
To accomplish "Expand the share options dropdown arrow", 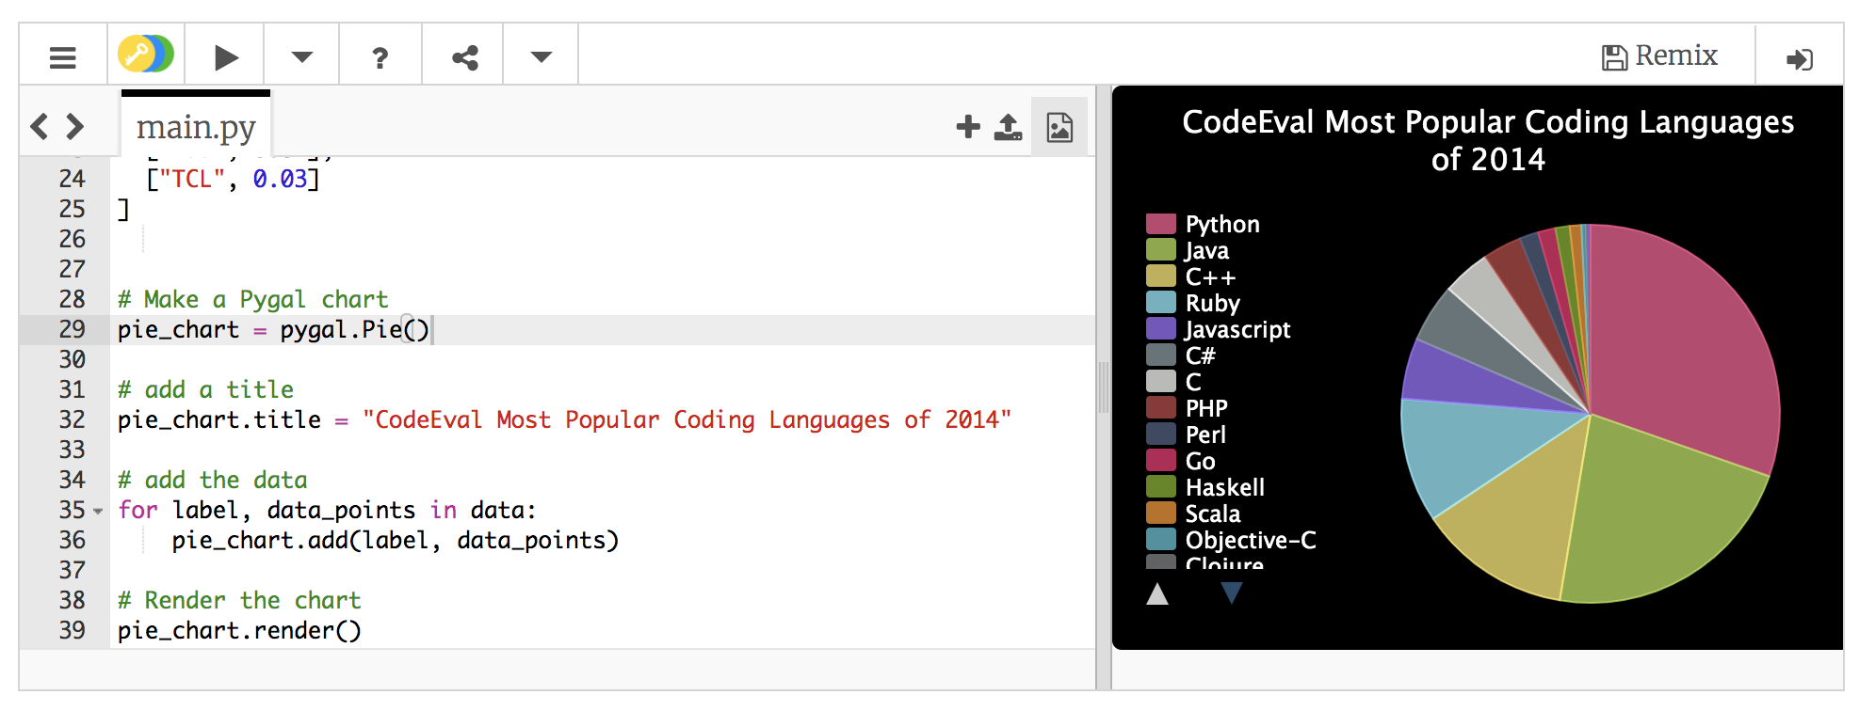I will point(541,57).
